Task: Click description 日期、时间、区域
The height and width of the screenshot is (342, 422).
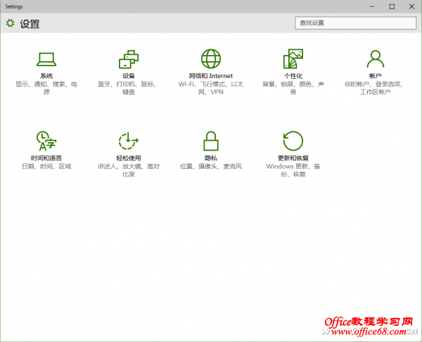Action: pyautogui.click(x=46, y=166)
